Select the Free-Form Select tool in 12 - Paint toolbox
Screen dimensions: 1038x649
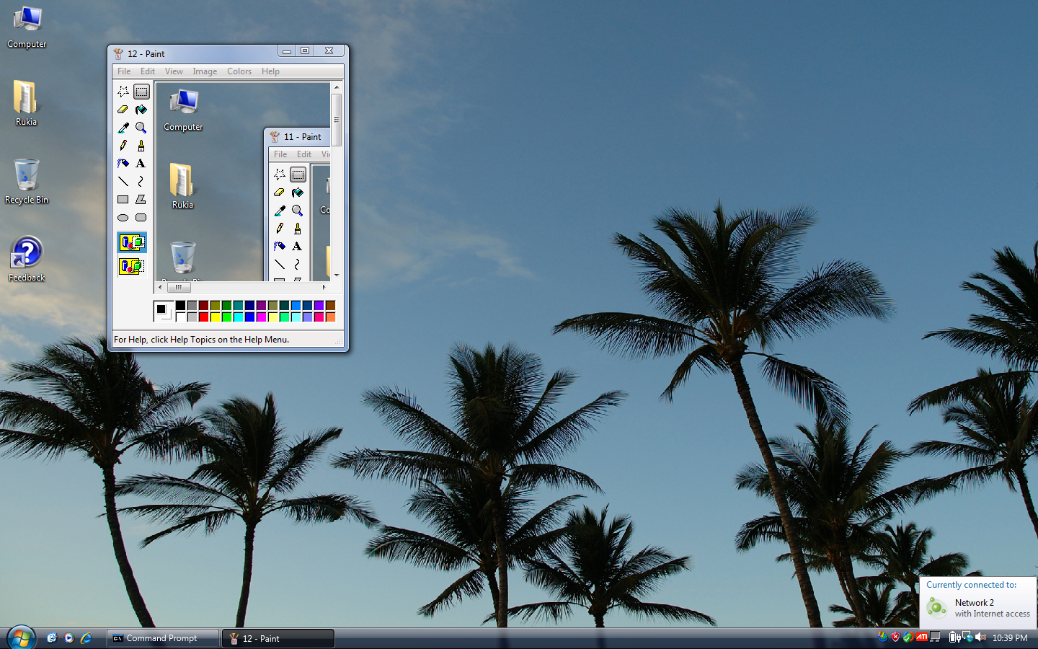(123, 92)
